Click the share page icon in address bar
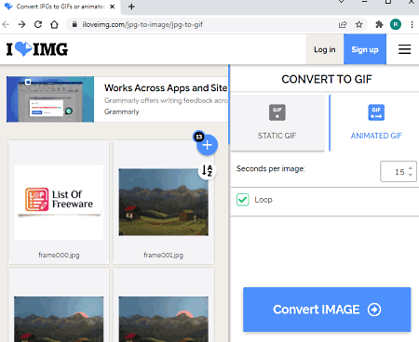 point(343,24)
